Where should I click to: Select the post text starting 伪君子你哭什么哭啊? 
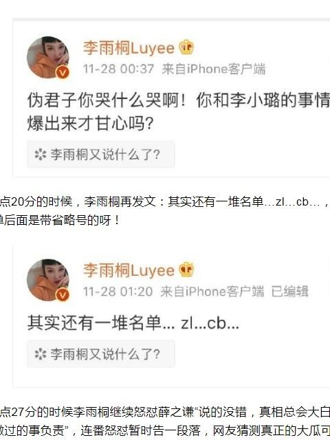pyautogui.click(x=179, y=111)
